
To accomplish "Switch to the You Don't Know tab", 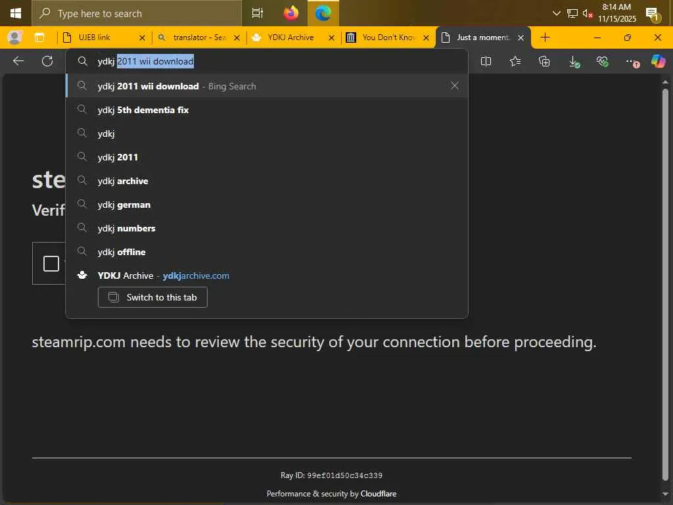I will tap(386, 37).
